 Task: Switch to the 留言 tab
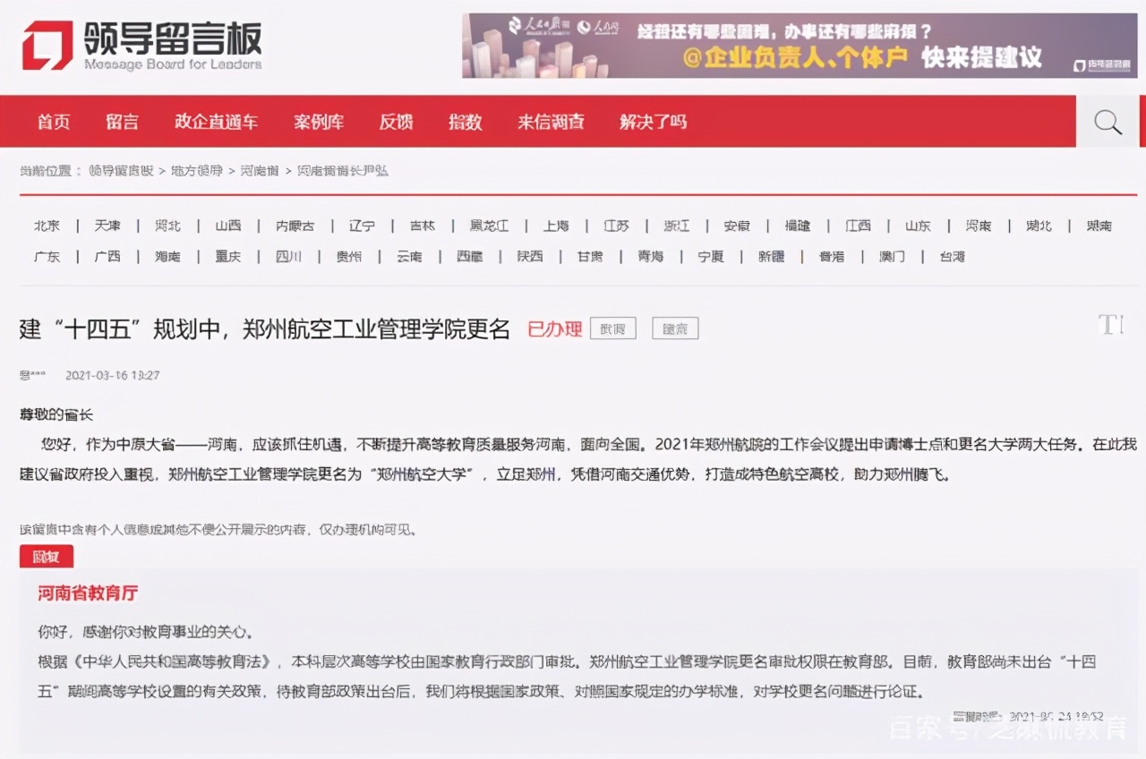point(123,121)
